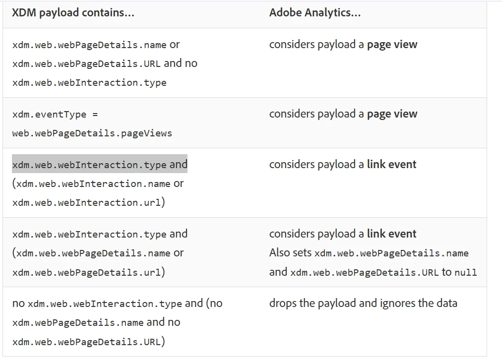This screenshot has width=502, height=364.
Task: Click xdm.web.webInteraction.type in the first row
Action: [89, 83]
